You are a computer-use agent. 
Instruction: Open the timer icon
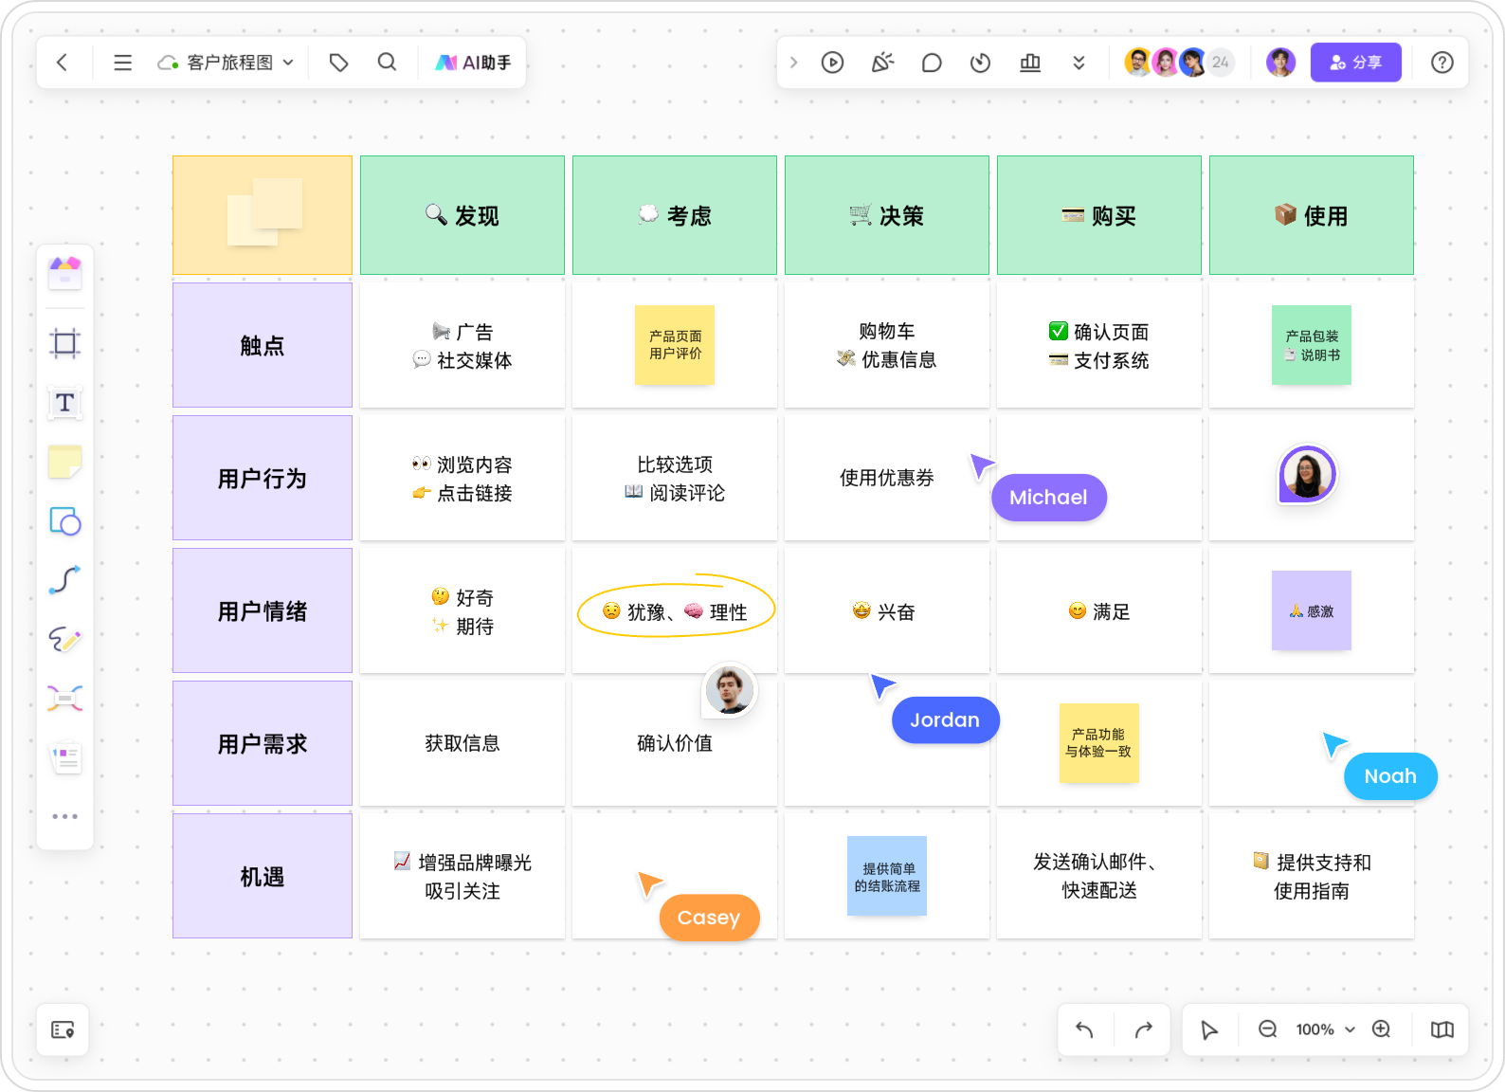tap(981, 63)
